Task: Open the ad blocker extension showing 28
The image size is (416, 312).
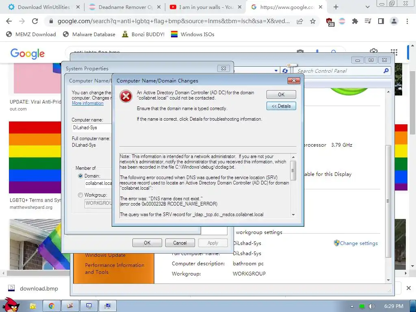Action: pos(329,22)
